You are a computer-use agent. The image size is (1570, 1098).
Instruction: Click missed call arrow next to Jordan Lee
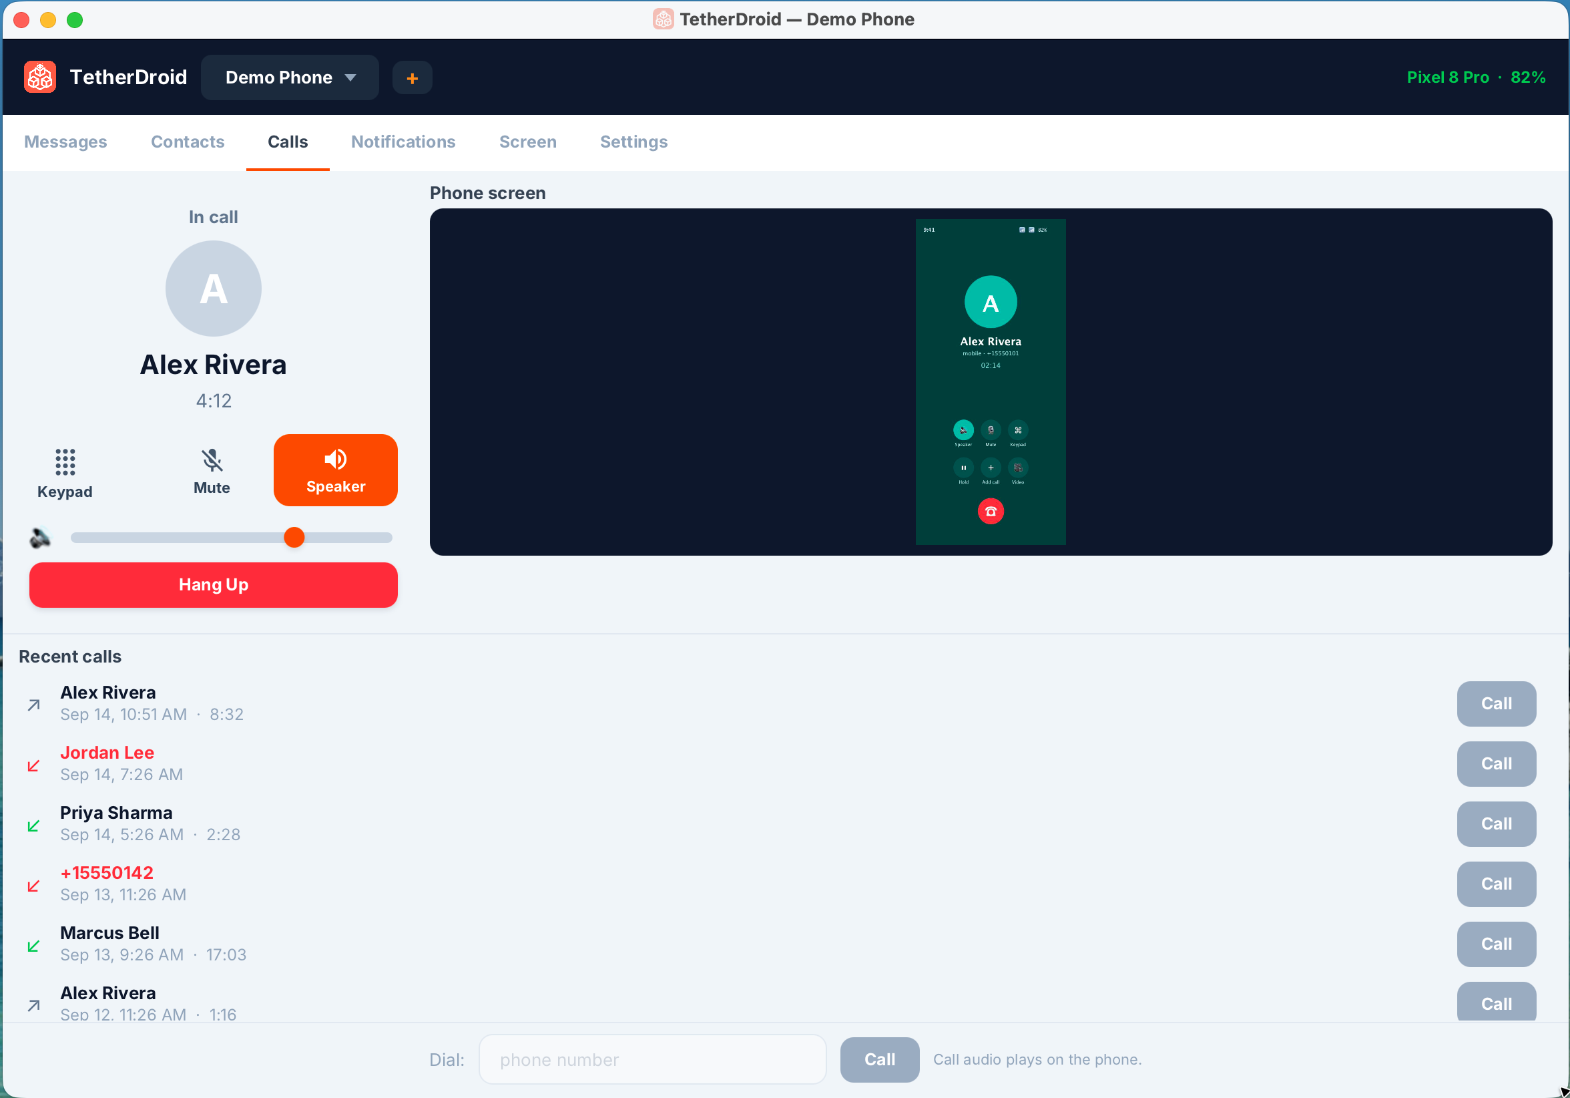tap(33, 765)
